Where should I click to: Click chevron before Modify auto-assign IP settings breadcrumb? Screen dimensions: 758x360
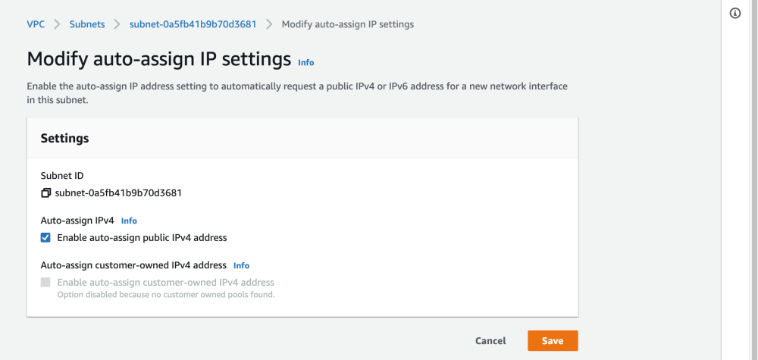[x=269, y=24]
